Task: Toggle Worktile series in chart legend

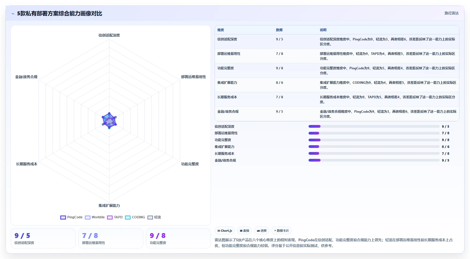Action: [x=95, y=217]
